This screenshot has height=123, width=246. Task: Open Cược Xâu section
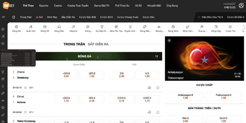[x=149, y=17]
